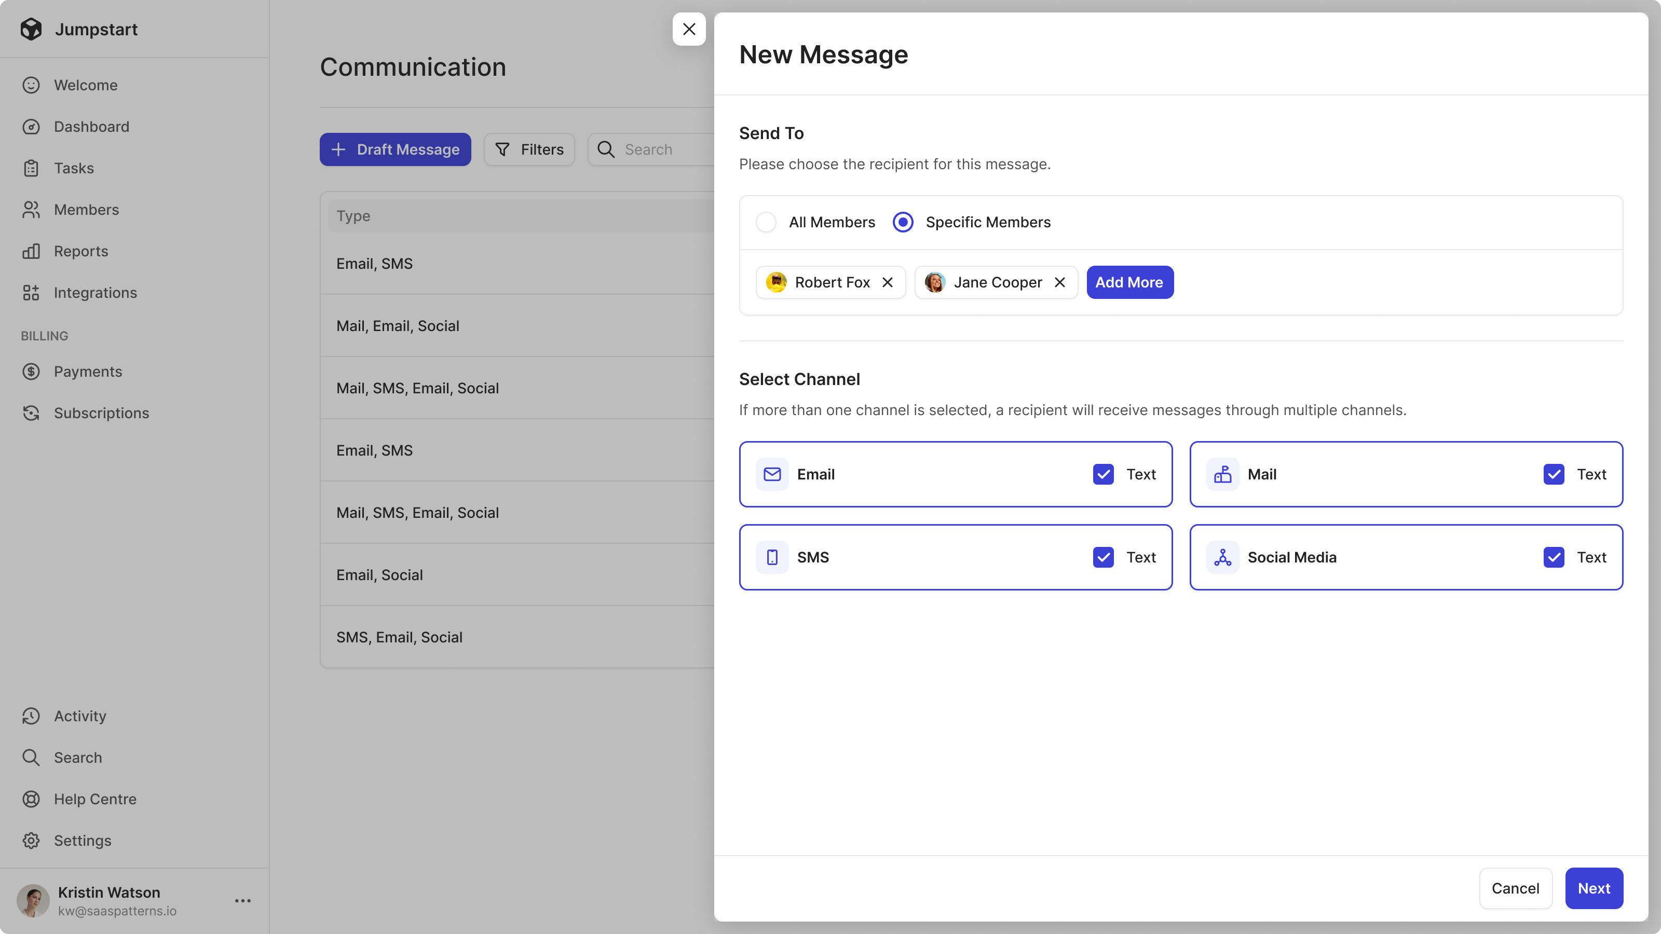This screenshot has height=934, width=1661.
Task: Click the SMS channel icon
Action: (773, 557)
